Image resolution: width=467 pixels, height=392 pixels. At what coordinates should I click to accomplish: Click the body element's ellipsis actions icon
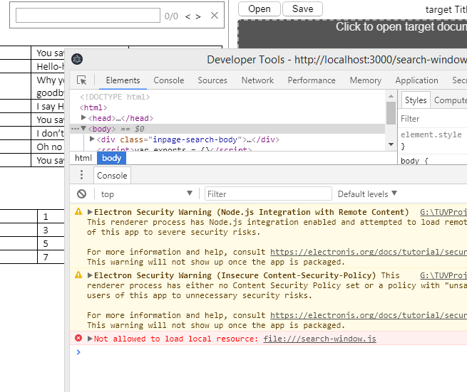click(75, 129)
